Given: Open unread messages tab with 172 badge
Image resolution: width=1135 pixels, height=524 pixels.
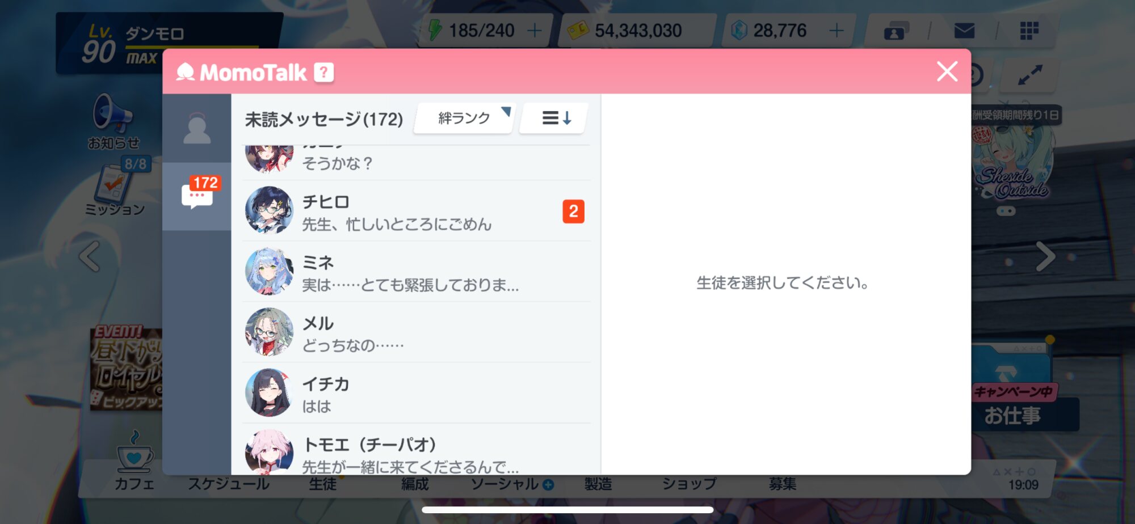Looking at the screenshot, I should [x=197, y=196].
